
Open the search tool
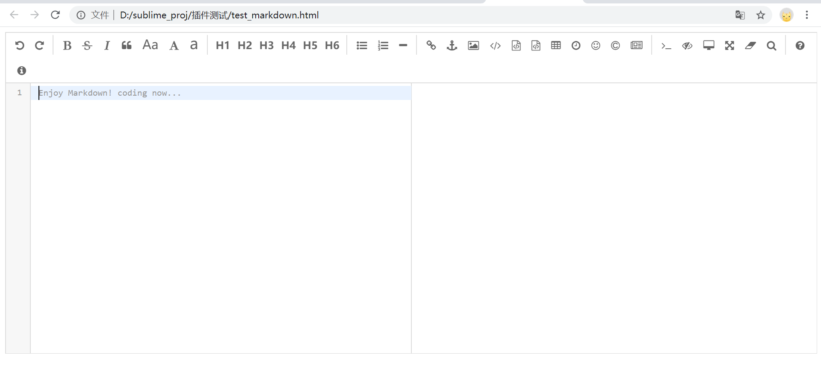click(x=771, y=45)
